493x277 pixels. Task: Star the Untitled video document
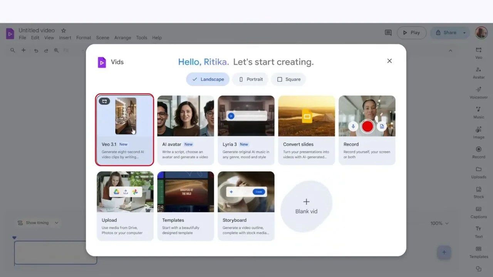64,30
